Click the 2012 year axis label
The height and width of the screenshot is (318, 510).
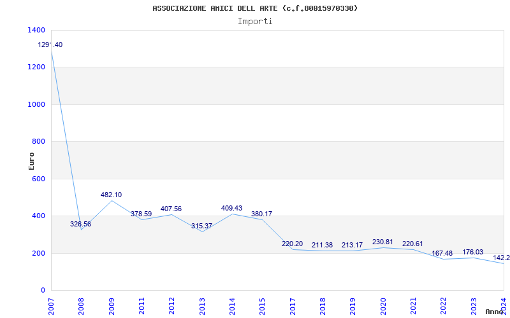(171, 307)
